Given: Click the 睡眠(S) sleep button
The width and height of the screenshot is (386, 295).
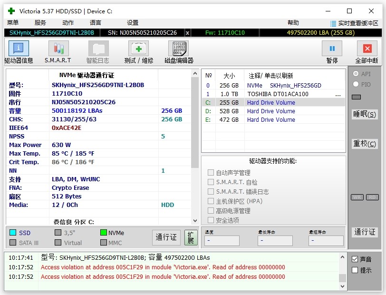Looking at the screenshot, I should coord(365,115).
